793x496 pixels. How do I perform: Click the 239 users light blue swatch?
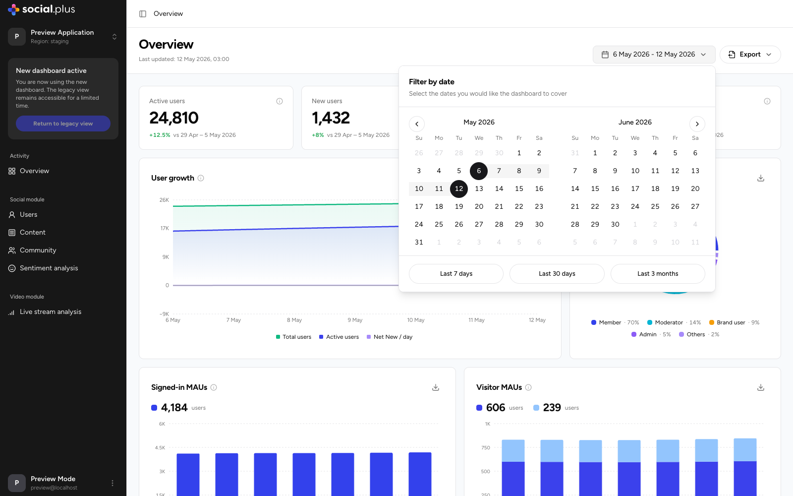tap(536, 408)
